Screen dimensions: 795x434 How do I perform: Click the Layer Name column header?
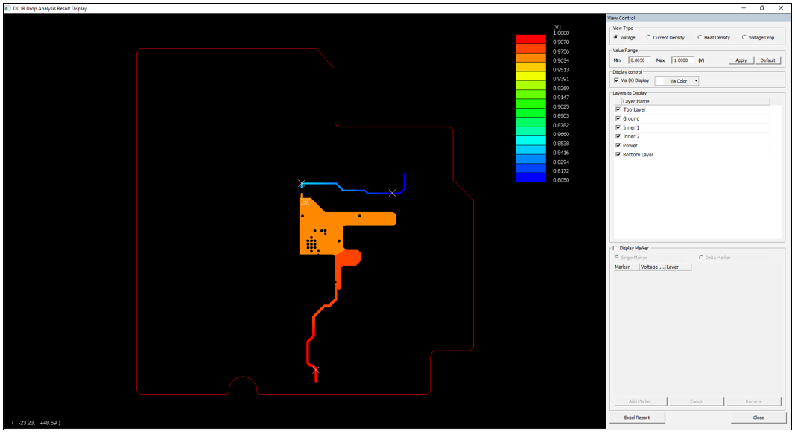pos(636,101)
